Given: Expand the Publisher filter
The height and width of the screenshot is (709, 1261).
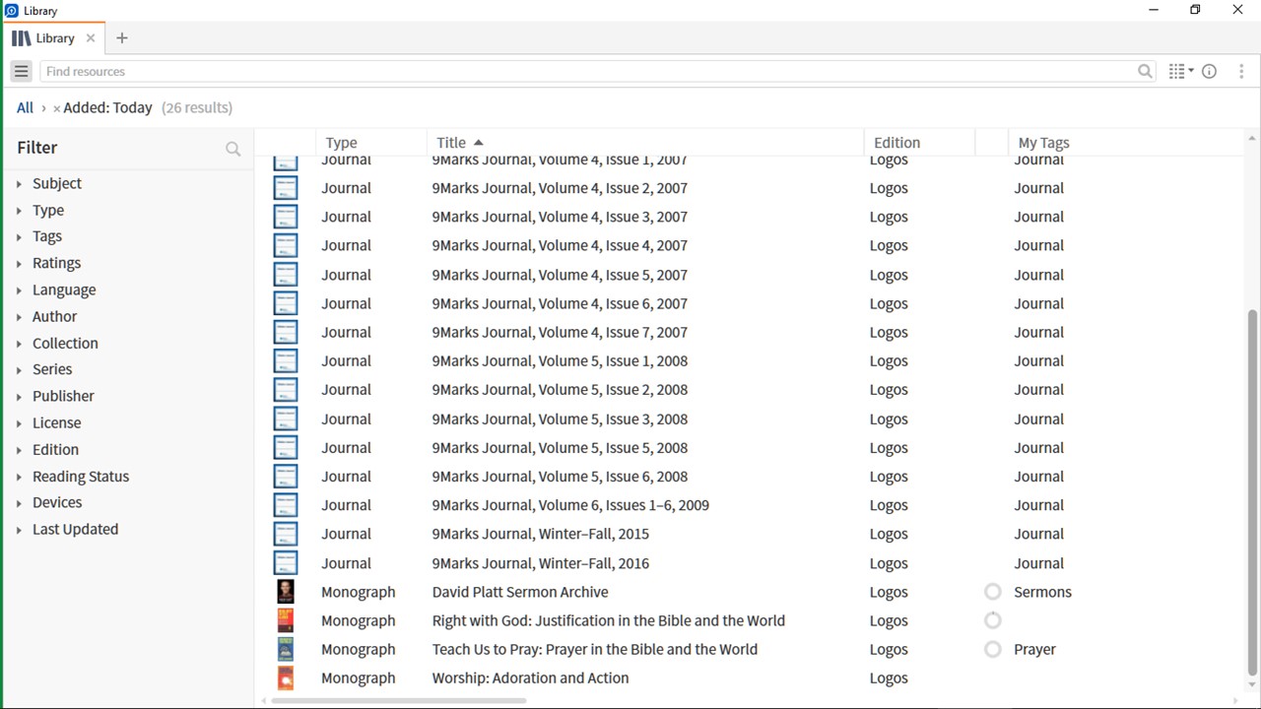Looking at the screenshot, I should point(19,397).
